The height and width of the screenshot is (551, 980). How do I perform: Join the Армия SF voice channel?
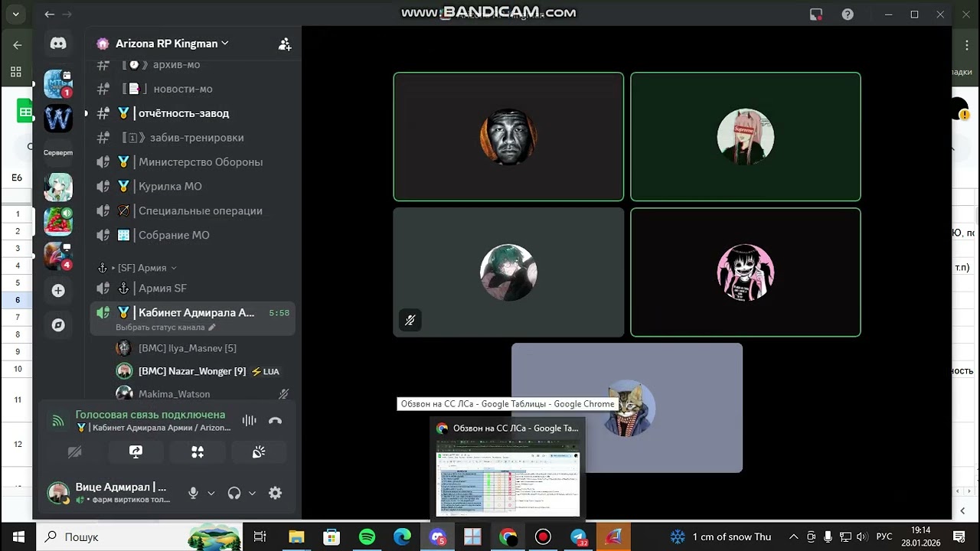coord(192,289)
